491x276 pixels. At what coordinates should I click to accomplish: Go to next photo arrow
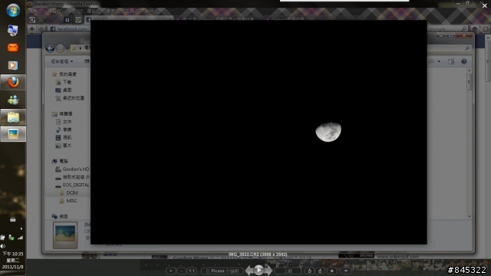(x=269, y=271)
